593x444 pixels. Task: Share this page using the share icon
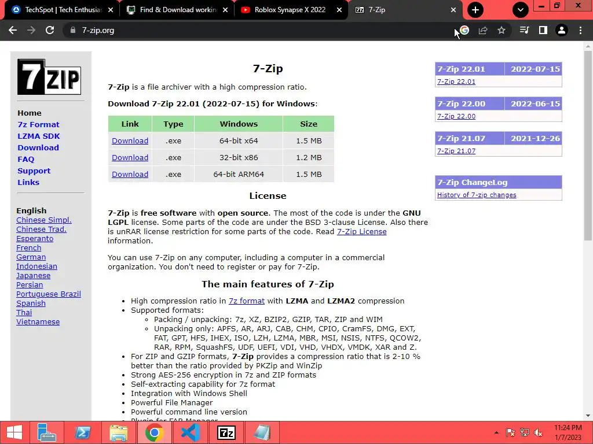[x=483, y=30]
